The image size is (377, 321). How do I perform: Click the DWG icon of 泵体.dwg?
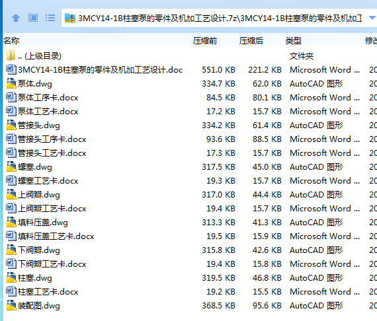tap(11, 83)
